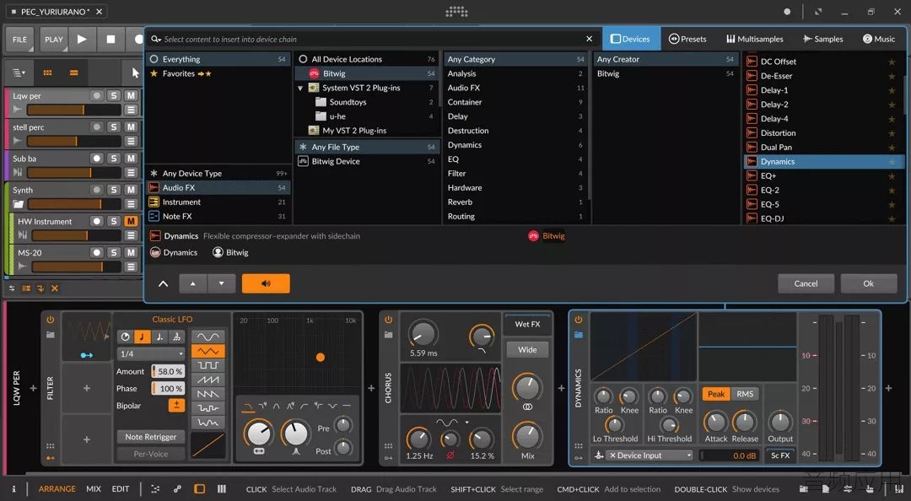The height and width of the screenshot is (501, 911).
Task: Collapse browser with the caret-up icon
Action: [x=164, y=283]
